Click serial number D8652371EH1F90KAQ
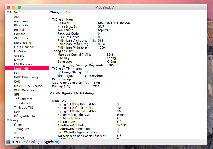The image size is (213, 149). (114, 23)
